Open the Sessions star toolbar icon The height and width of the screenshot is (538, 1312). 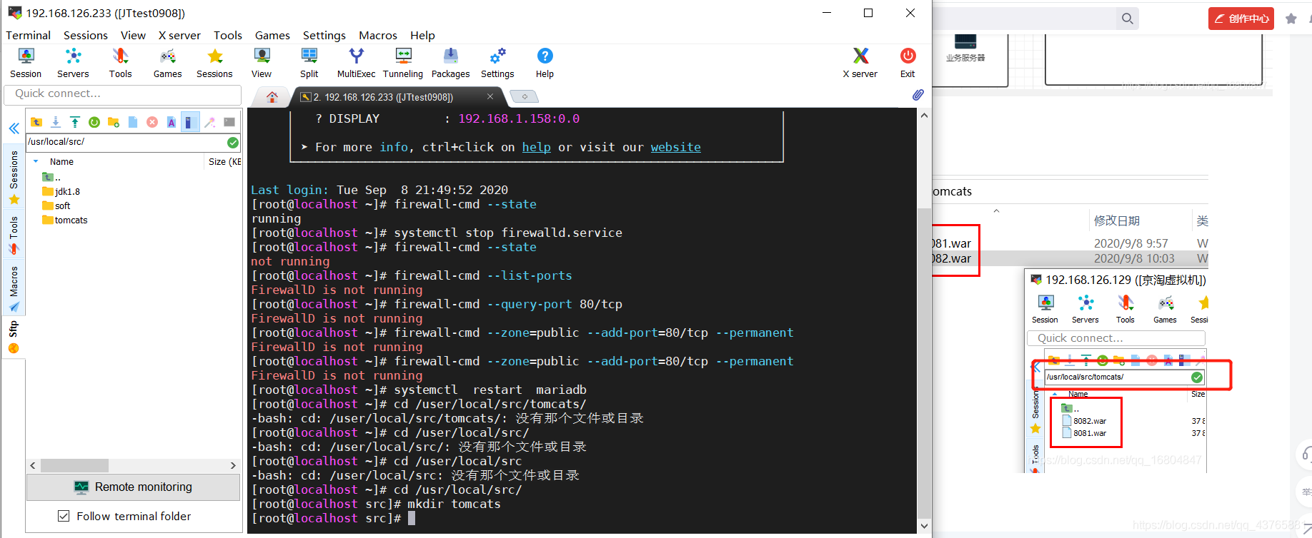214,63
